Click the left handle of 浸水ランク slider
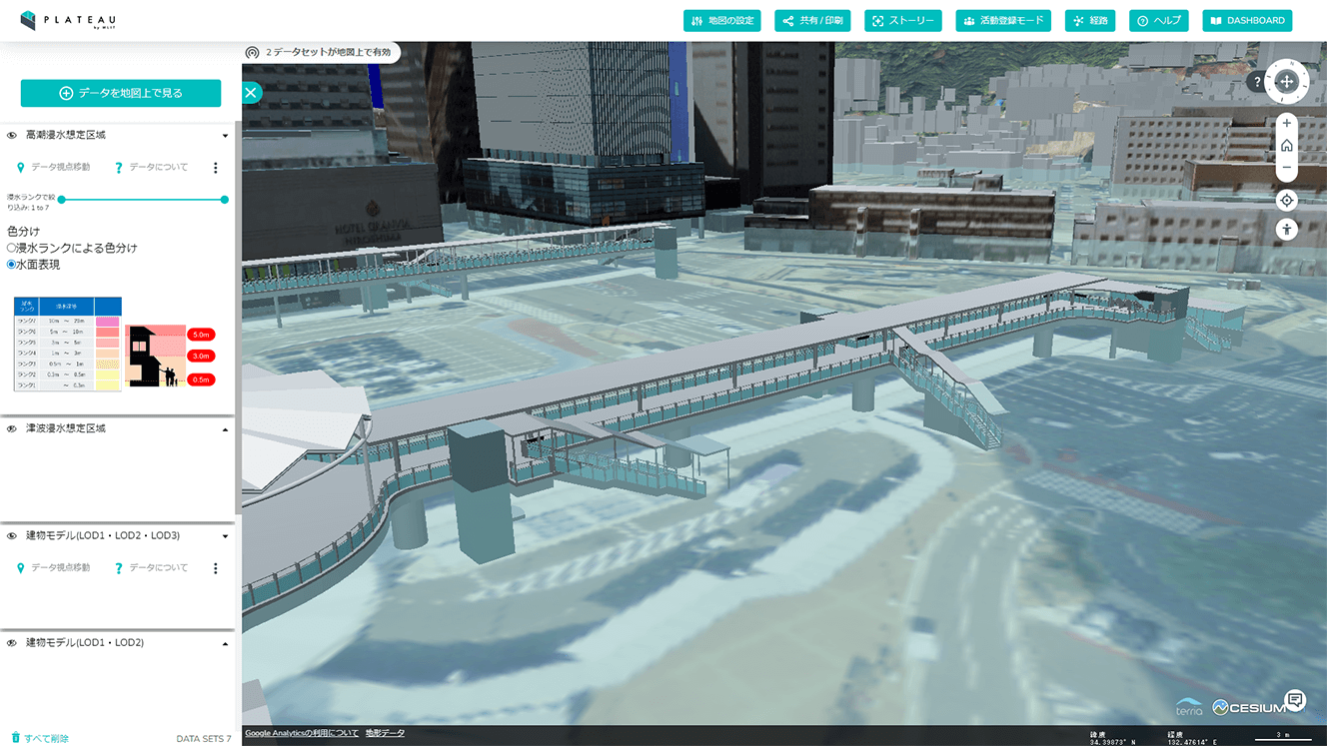Screen dimensions: 1327x746 (62, 200)
